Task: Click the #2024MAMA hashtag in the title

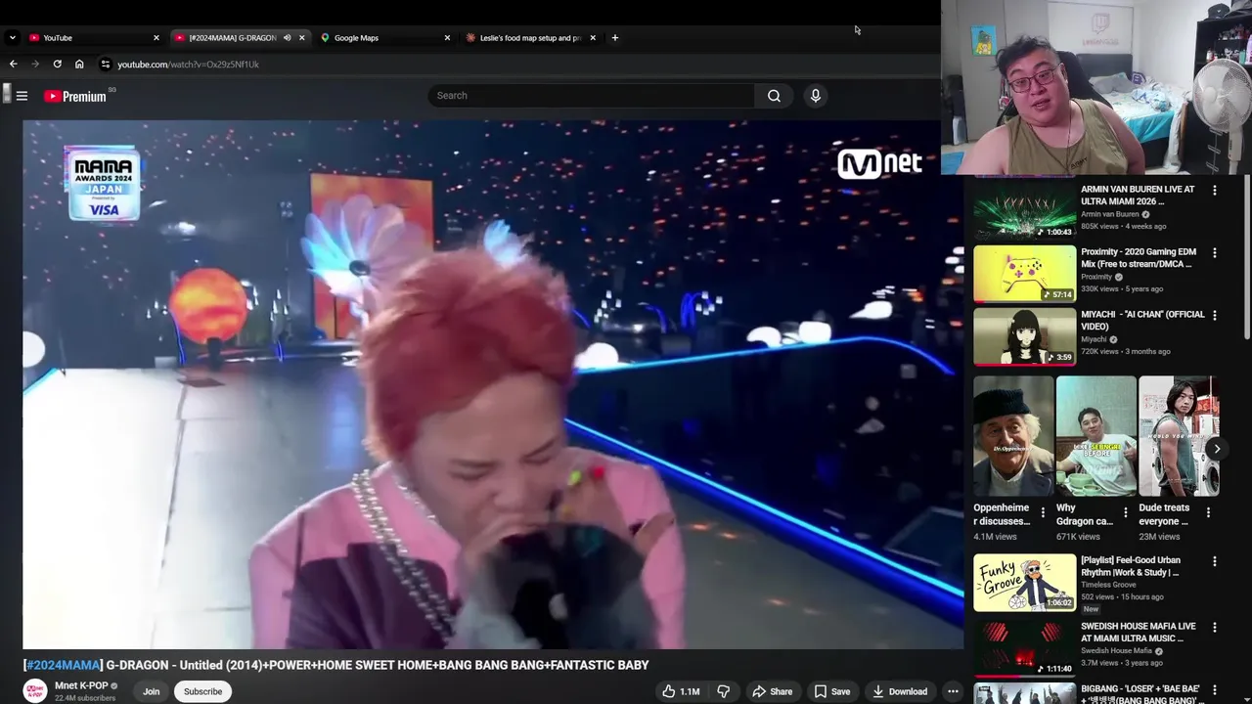Action: pos(63,665)
